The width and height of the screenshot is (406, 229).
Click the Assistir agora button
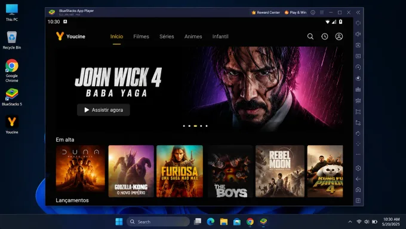point(103,110)
